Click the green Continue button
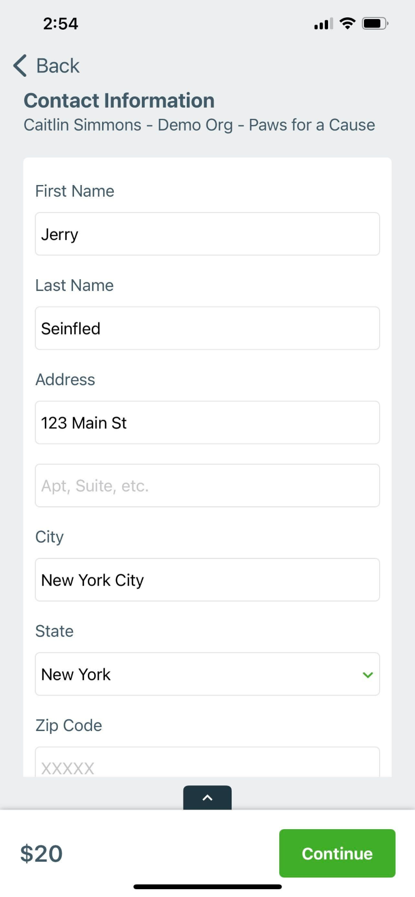The image size is (415, 897). point(337,853)
